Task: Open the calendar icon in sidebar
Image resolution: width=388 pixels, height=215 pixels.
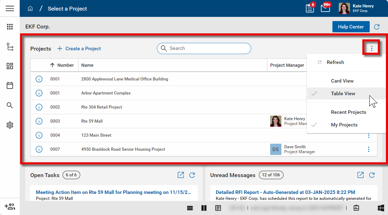Action: pyautogui.click(x=10, y=85)
